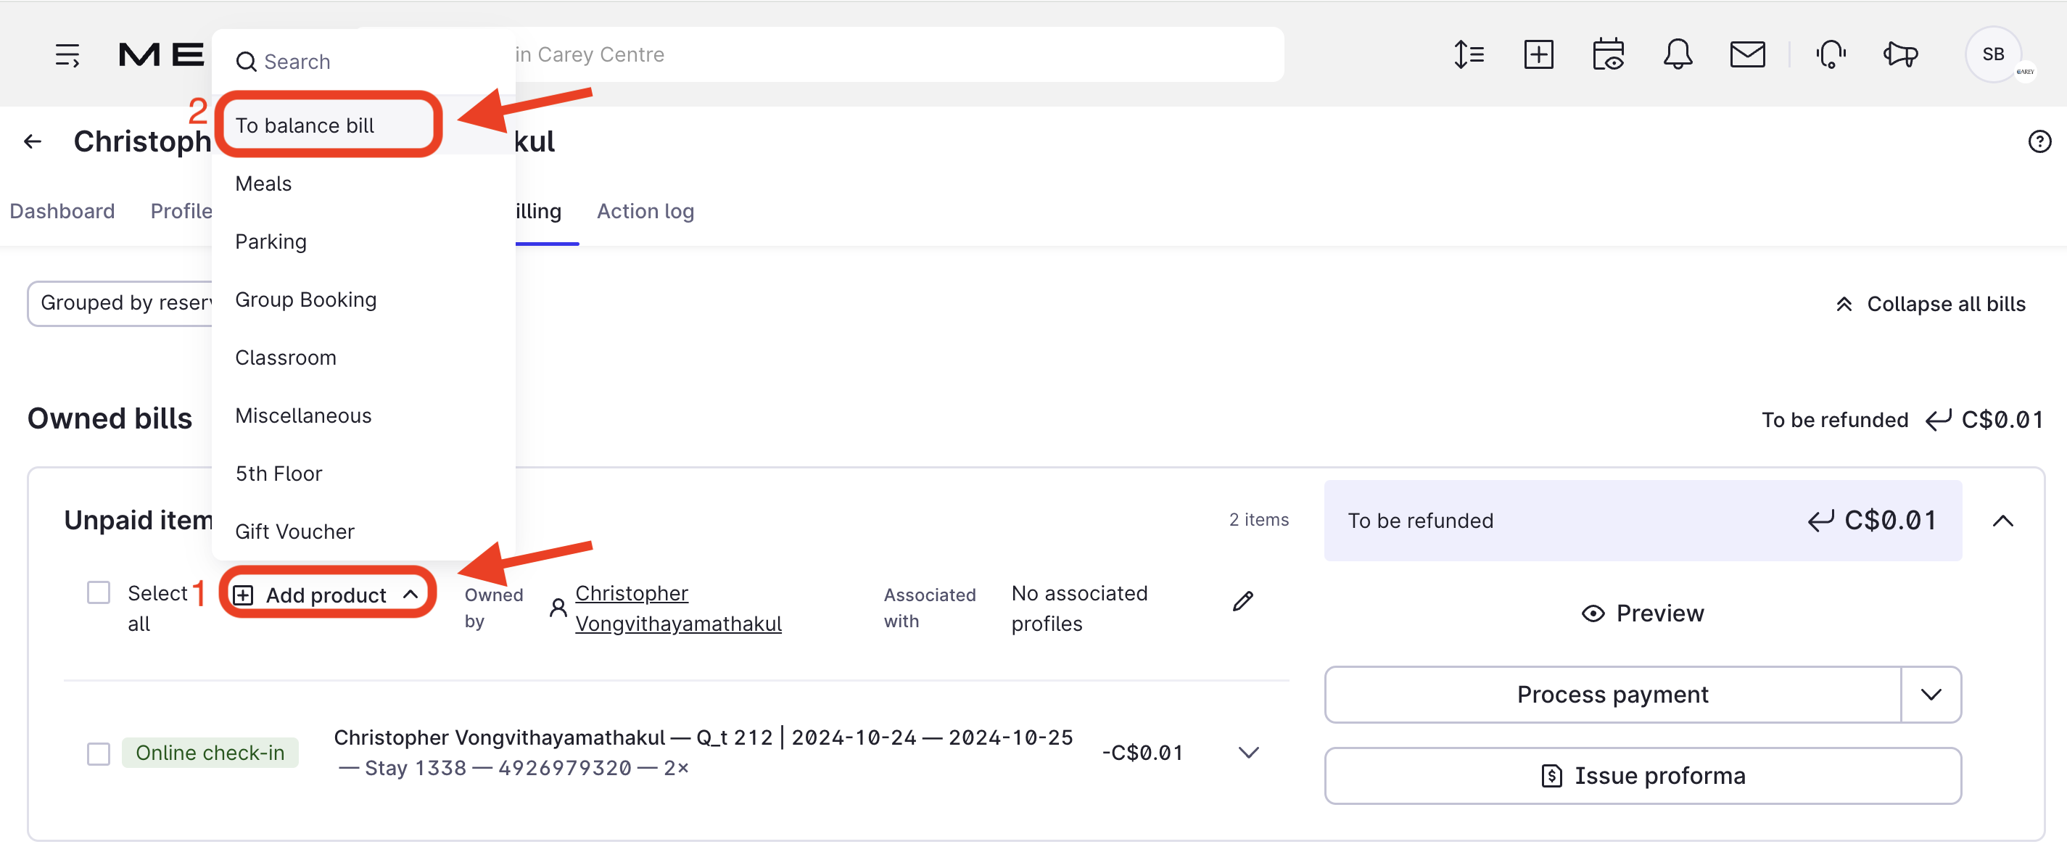
Task: Click the Issue proforma button
Action: pos(1643,776)
